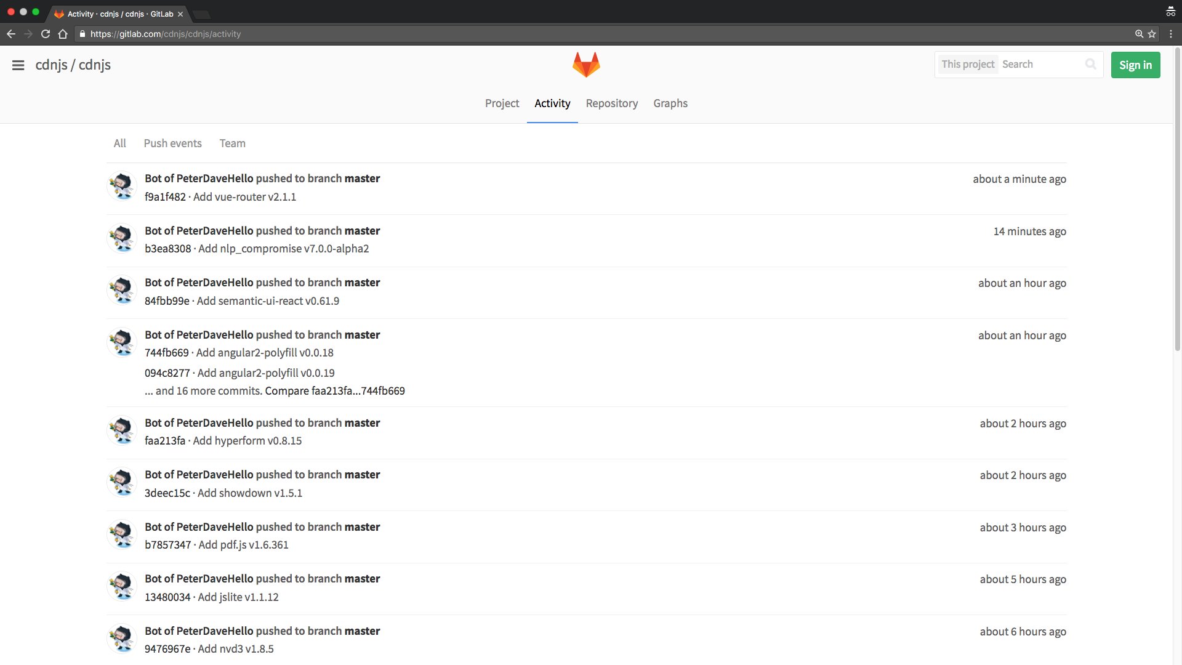The height and width of the screenshot is (665, 1182).
Task: Open the cdnjs group link in header
Action: (x=51, y=65)
